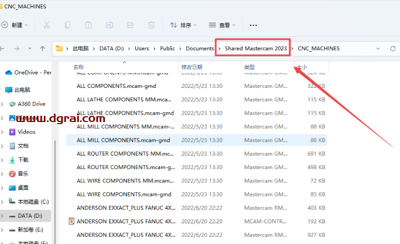Expand the 下载 tree node
Viewport: 400px width, 244px height.
(x=2, y=160)
